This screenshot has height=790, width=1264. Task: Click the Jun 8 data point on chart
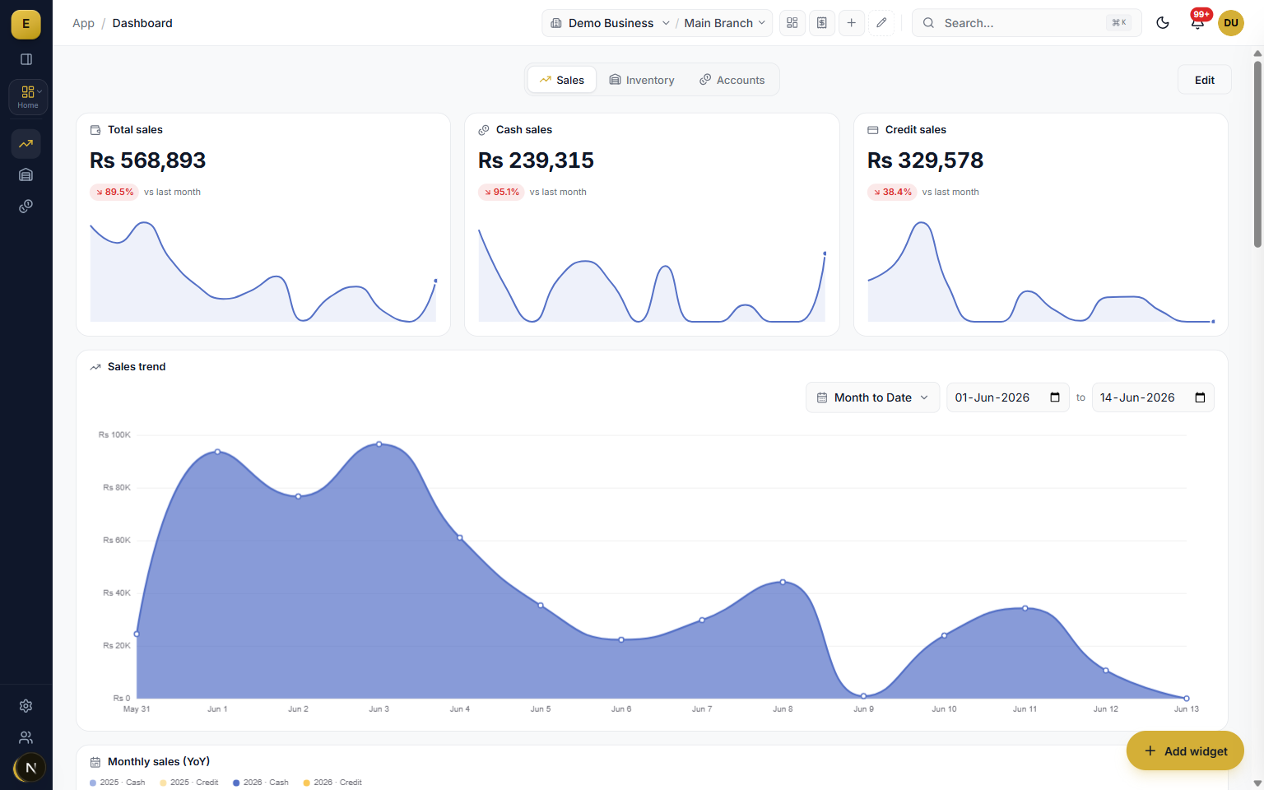point(783,582)
